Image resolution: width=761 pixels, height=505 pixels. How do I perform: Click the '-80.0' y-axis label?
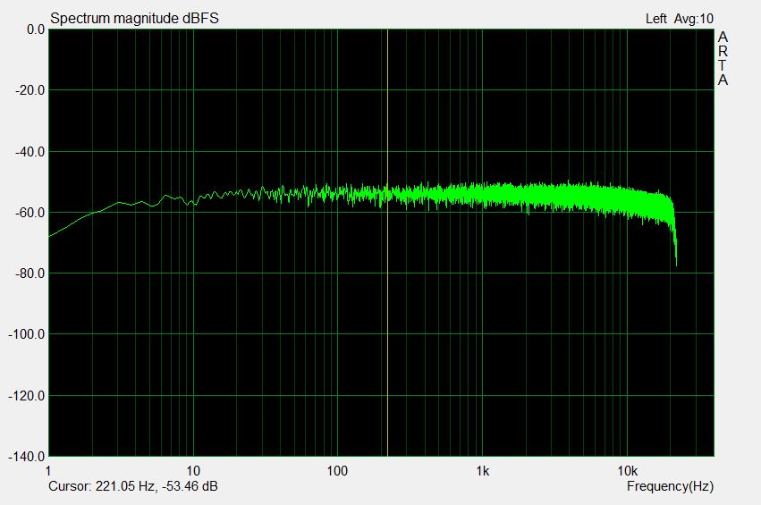pos(30,274)
